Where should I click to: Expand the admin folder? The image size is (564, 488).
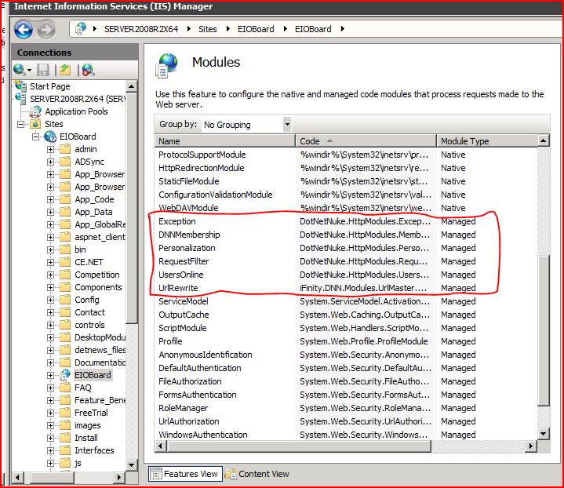(x=51, y=149)
